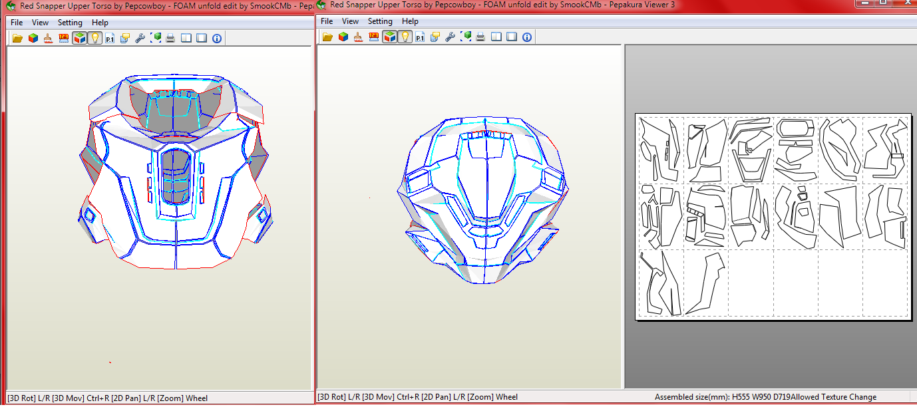917x407 pixels.
Task: Click the colored cube icon in Pepakura Viewer 3 toolbar
Action: 343,37
